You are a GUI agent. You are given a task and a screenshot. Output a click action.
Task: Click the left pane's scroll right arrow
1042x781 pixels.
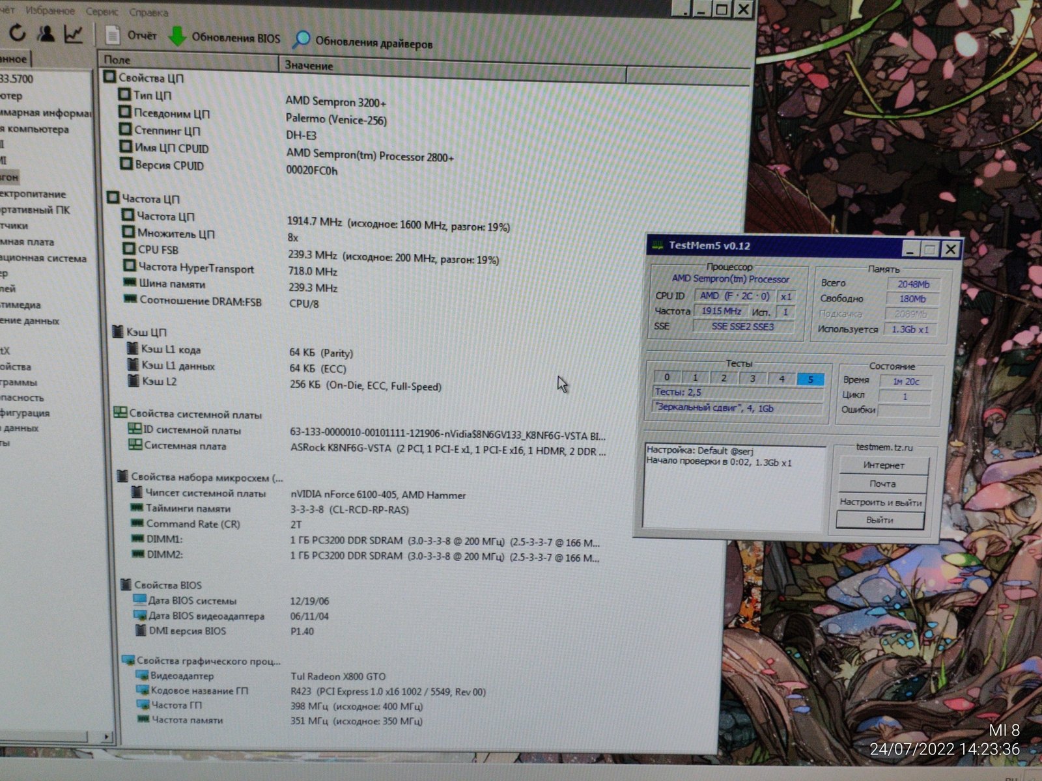(x=106, y=737)
